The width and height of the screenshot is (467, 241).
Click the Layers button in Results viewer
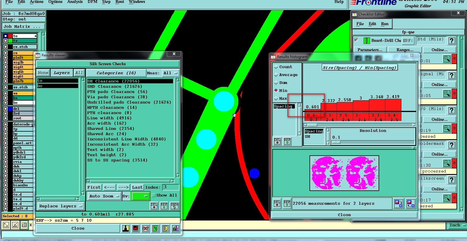click(62, 73)
